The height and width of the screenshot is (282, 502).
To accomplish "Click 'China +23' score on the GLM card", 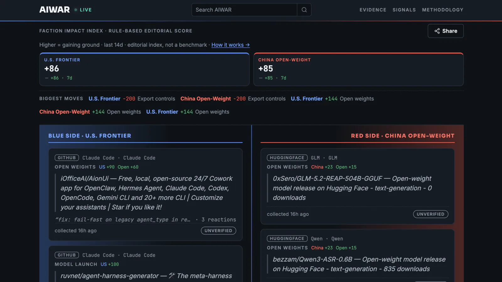I will tap(322, 167).
